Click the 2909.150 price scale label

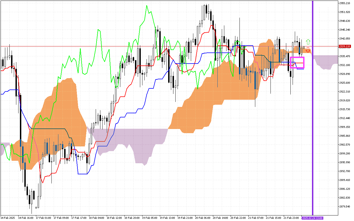[345, 127]
